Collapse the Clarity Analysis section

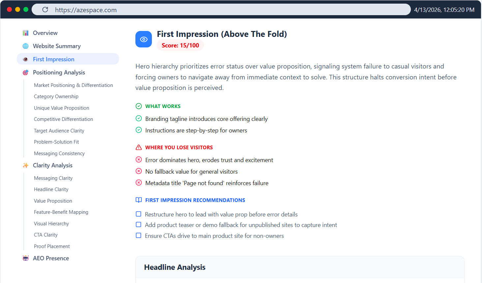(53, 165)
